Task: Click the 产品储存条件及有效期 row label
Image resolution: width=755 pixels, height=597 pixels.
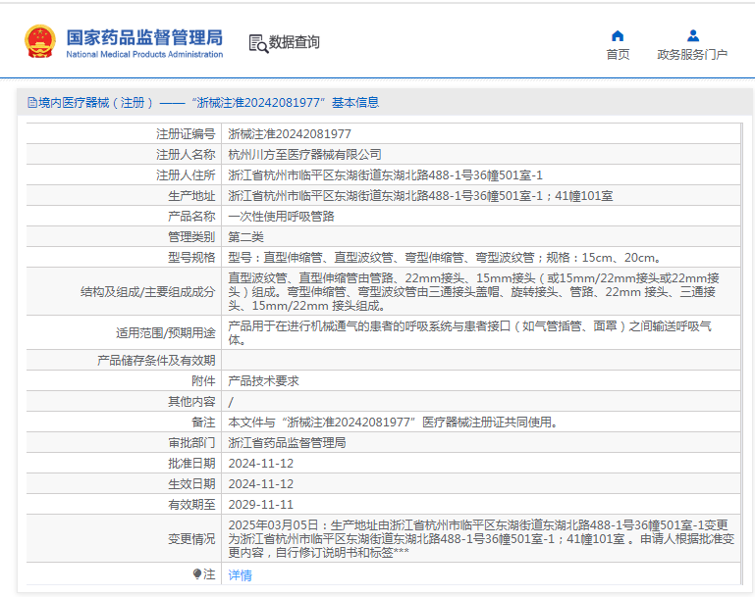Action: (x=156, y=361)
